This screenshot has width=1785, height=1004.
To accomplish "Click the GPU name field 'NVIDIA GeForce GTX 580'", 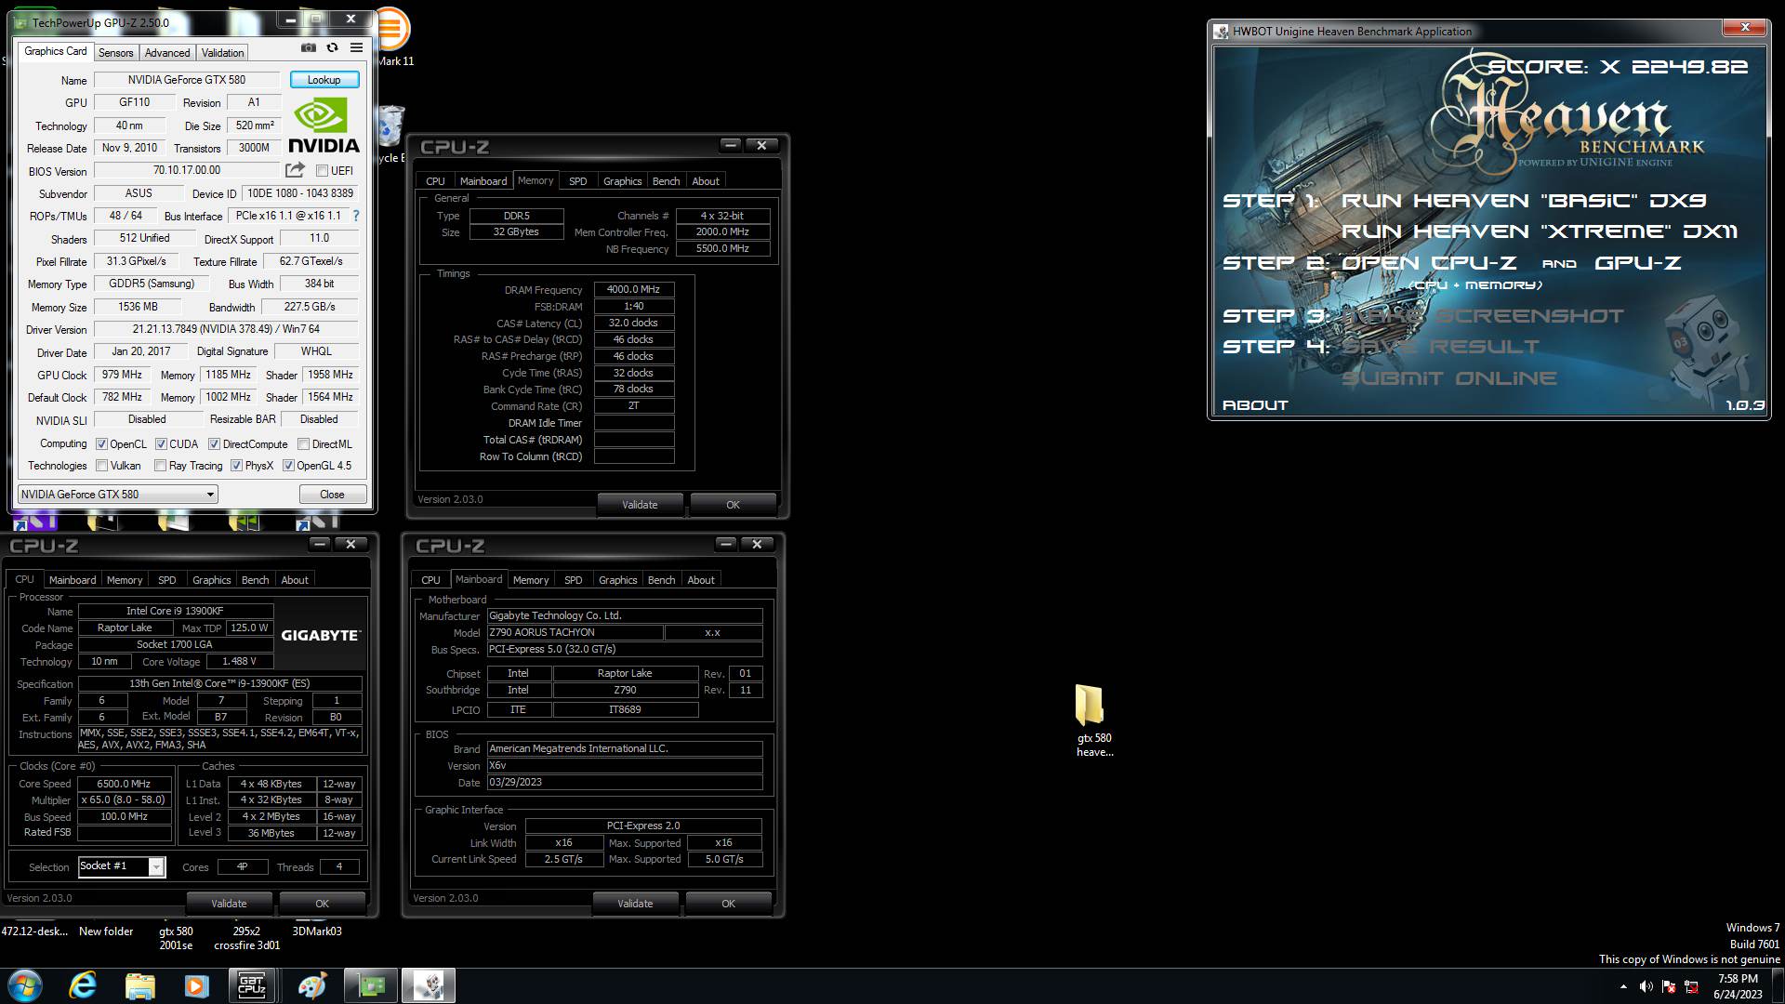I will point(187,80).
